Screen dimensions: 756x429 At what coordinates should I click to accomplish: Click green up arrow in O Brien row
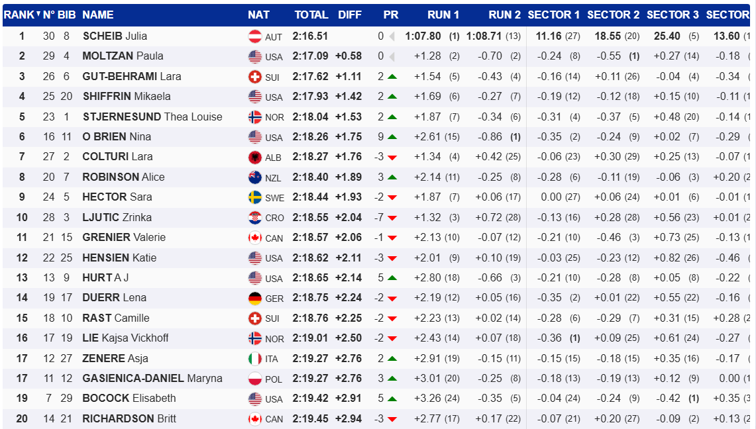(x=392, y=137)
